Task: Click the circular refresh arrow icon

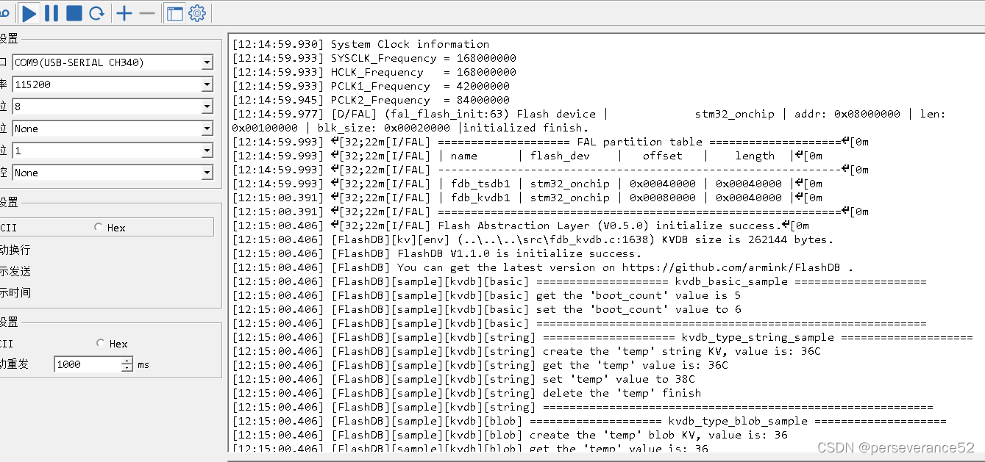Action: (96, 12)
